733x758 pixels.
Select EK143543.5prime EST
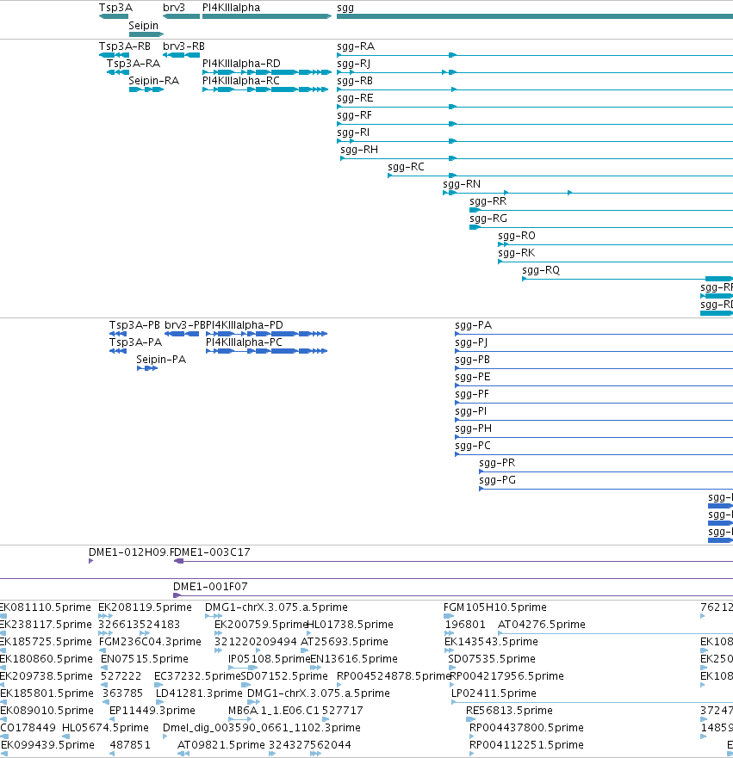449,650
